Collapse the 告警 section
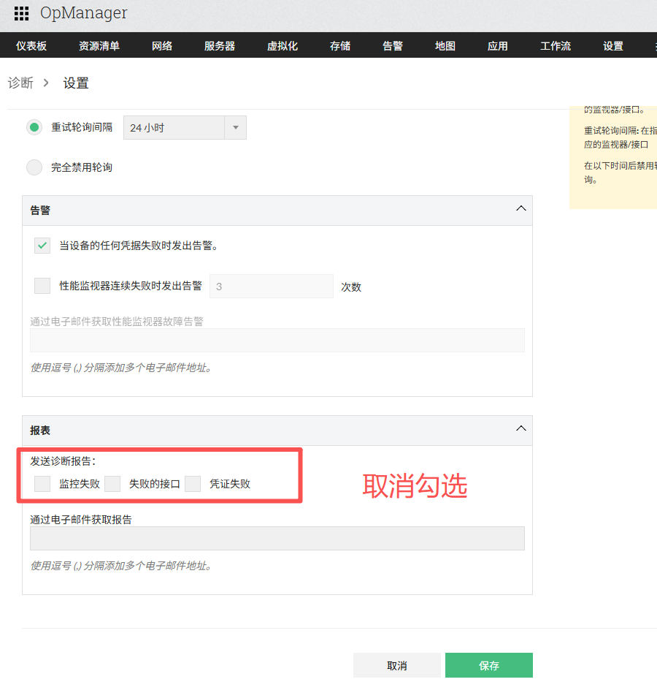The height and width of the screenshot is (682, 657). coord(520,209)
